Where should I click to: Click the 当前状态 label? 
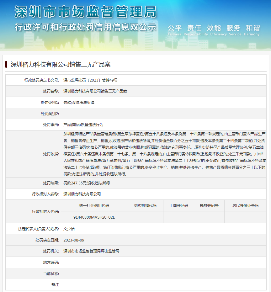pyautogui.click(x=51, y=274)
